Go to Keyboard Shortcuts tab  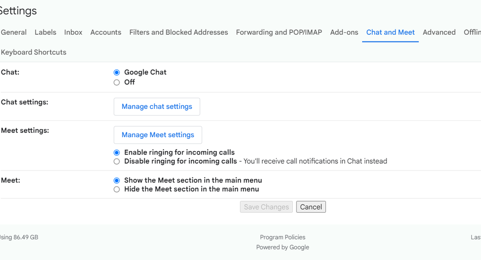click(33, 52)
